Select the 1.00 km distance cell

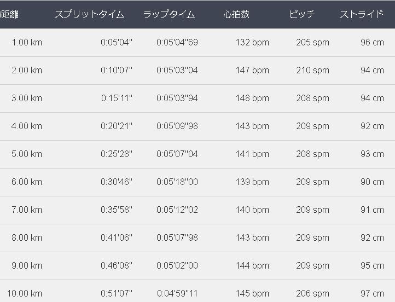click(27, 43)
